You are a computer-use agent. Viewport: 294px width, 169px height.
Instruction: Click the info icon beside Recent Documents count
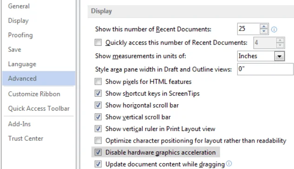point(274,29)
